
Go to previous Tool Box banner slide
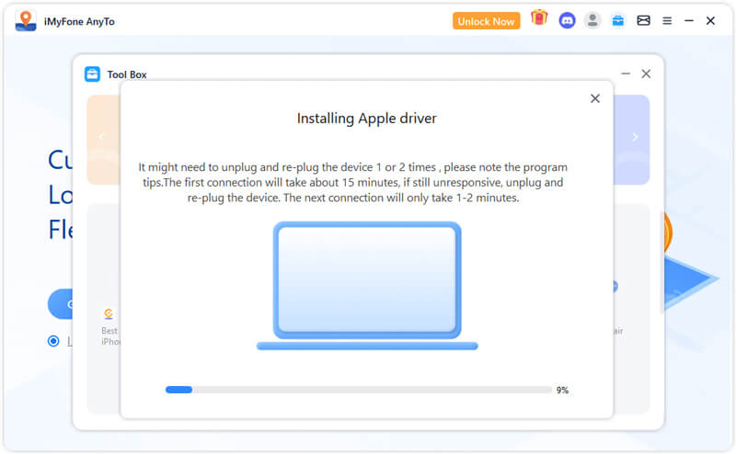pos(101,137)
